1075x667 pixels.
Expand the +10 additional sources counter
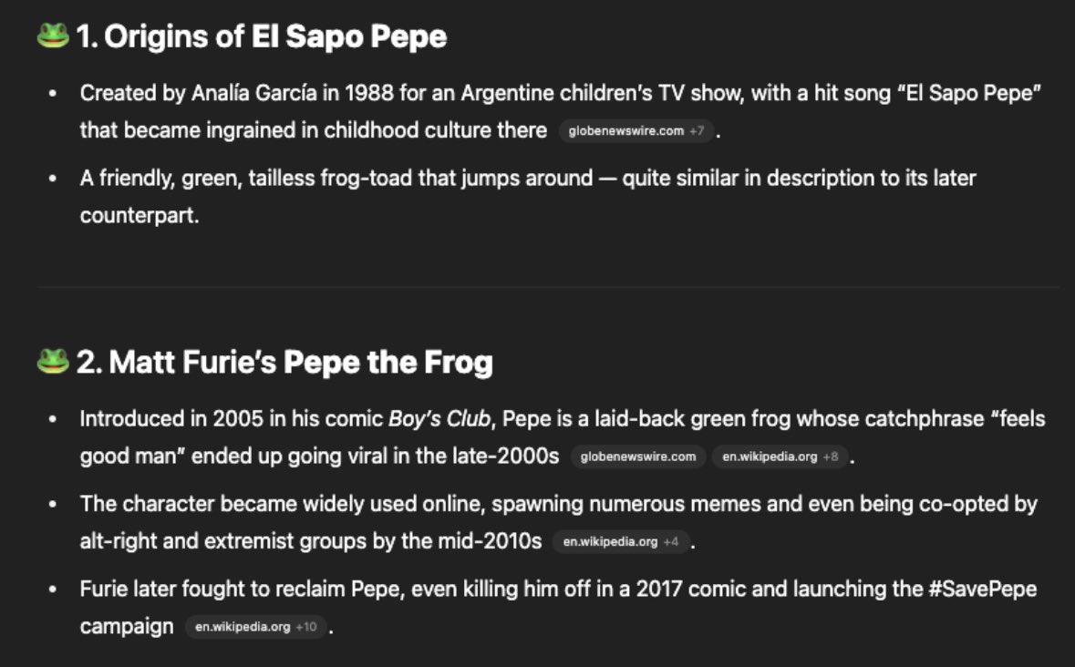pos(306,627)
